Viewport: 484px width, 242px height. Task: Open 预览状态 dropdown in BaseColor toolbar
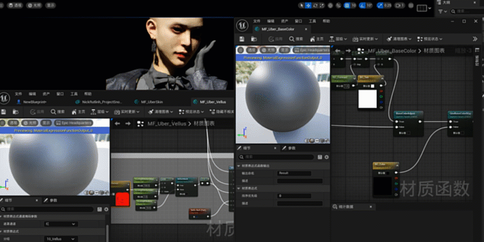pyautogui.click(x=429, y=39)
